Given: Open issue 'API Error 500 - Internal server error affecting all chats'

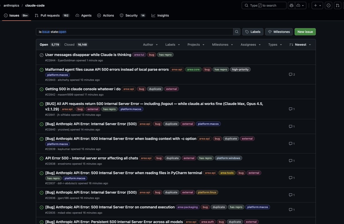Looking at the screenshot, I should click(x=92, y=158).
